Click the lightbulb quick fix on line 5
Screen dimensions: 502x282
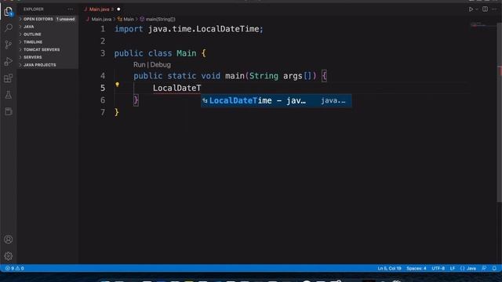pyautogui.click(x=117, y=85)
